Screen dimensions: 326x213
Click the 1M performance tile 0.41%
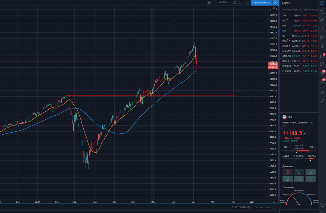tap(299, 172)
